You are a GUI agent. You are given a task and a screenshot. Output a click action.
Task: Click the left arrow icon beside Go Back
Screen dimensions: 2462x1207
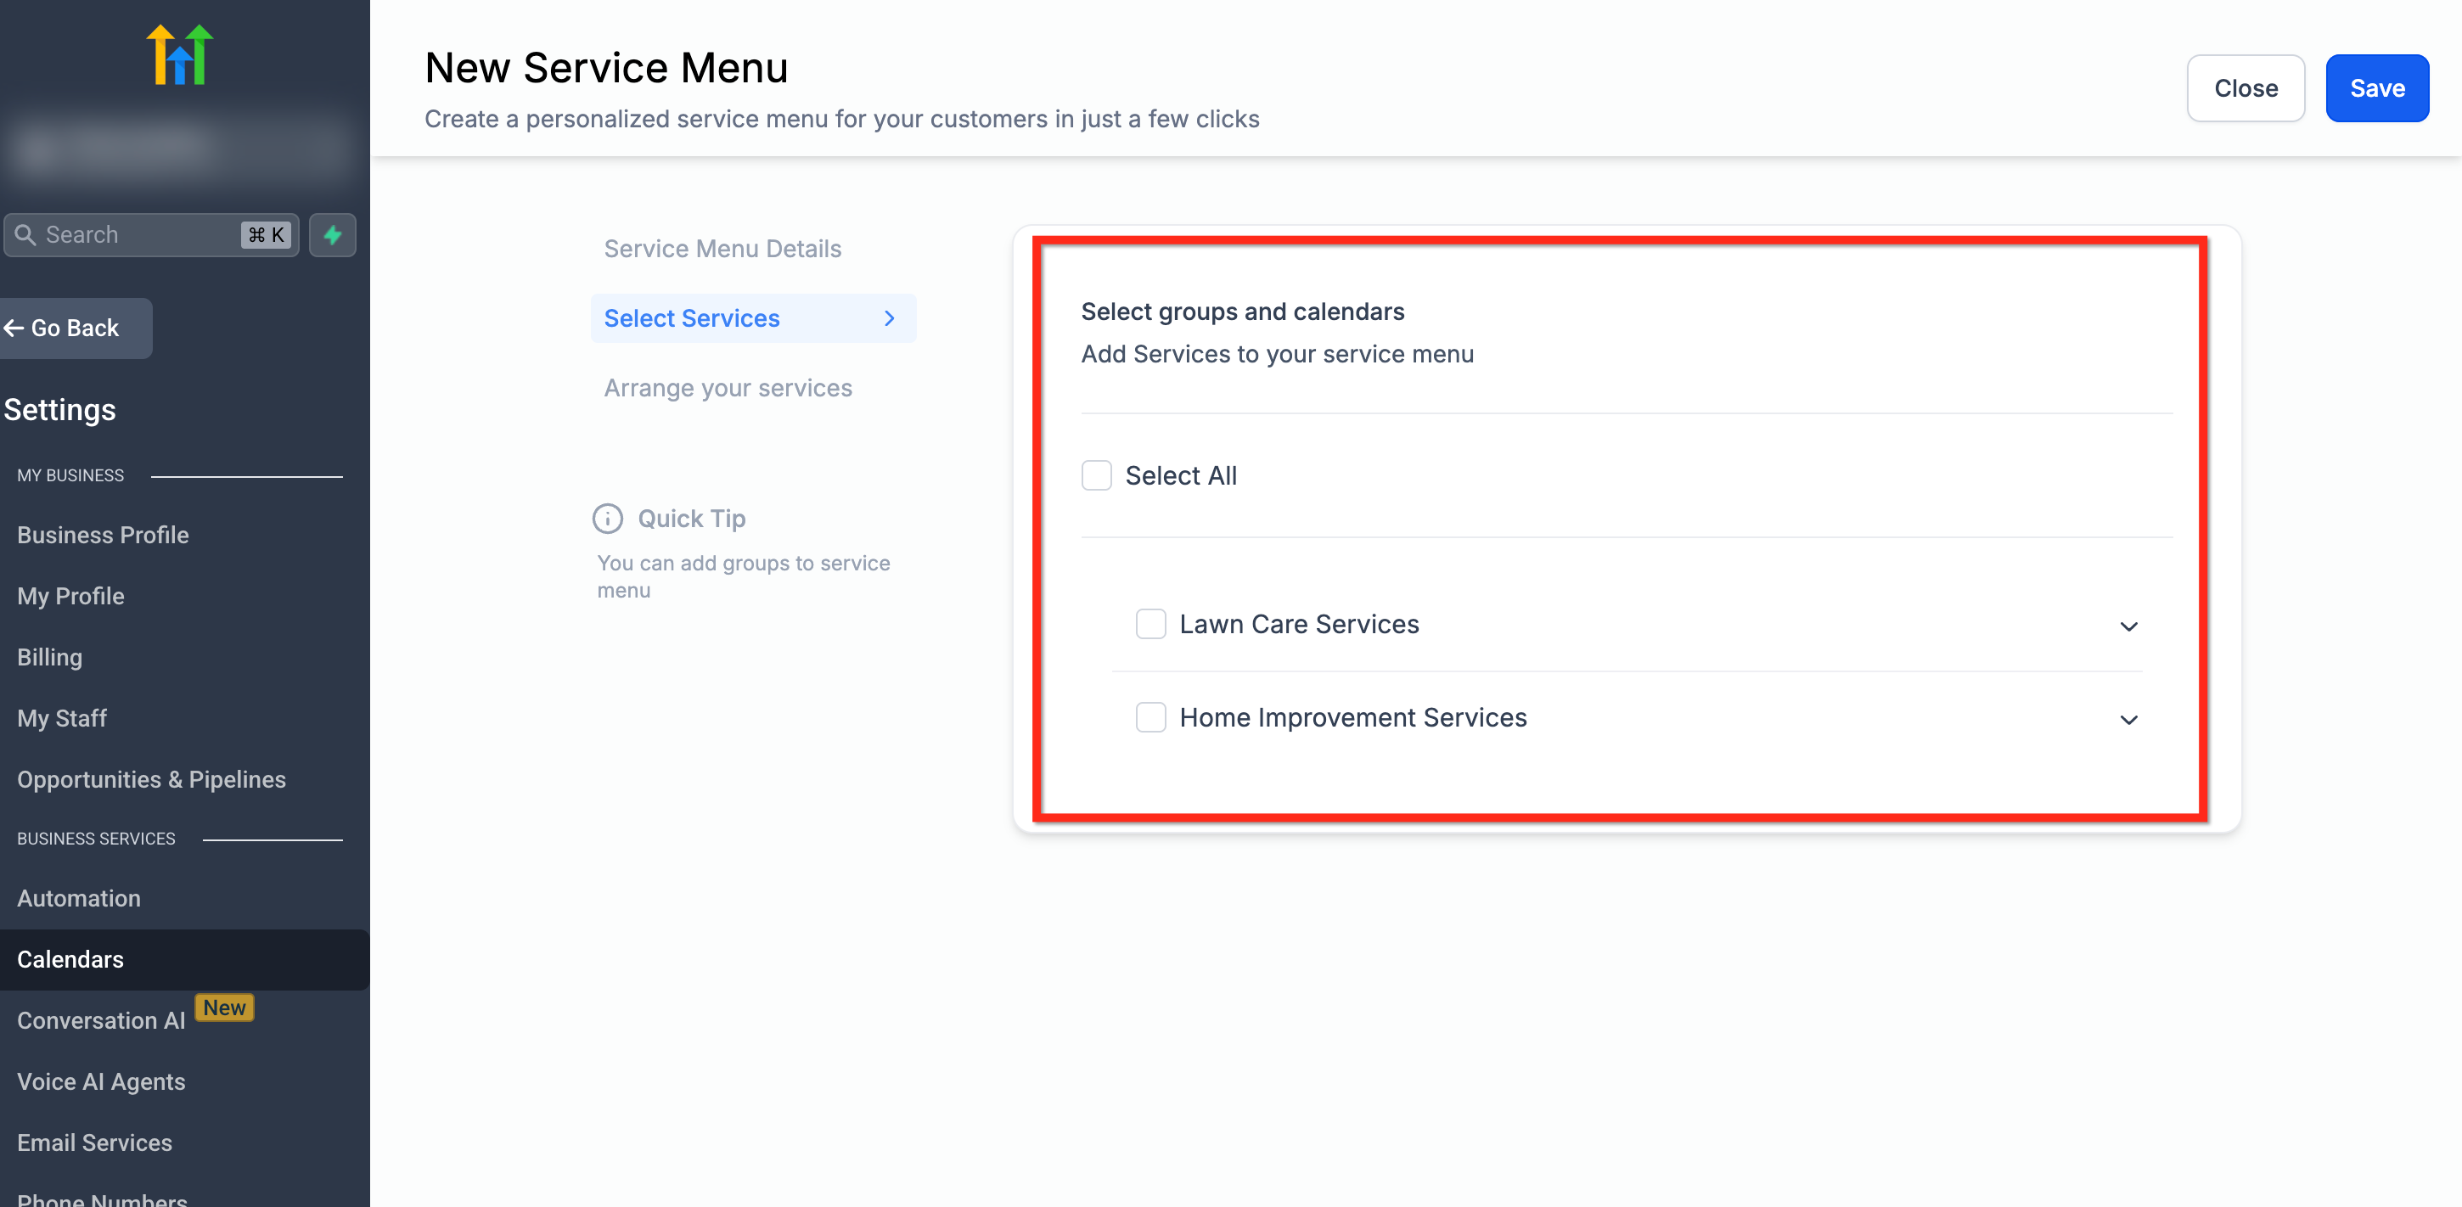click(x=14, y=328)
